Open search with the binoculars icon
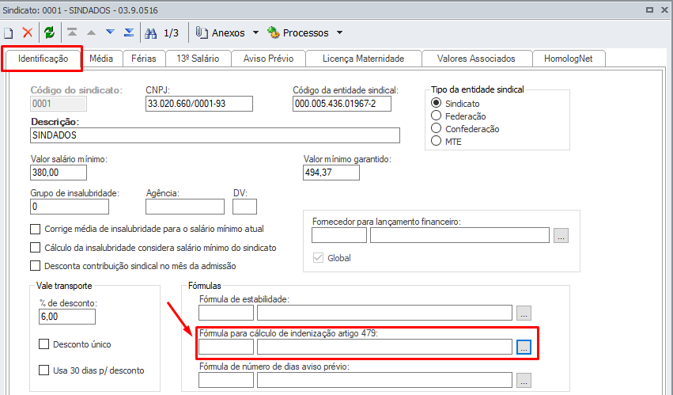Image resolution: width=673 pixels, height=395 pixels. point(150,33)
